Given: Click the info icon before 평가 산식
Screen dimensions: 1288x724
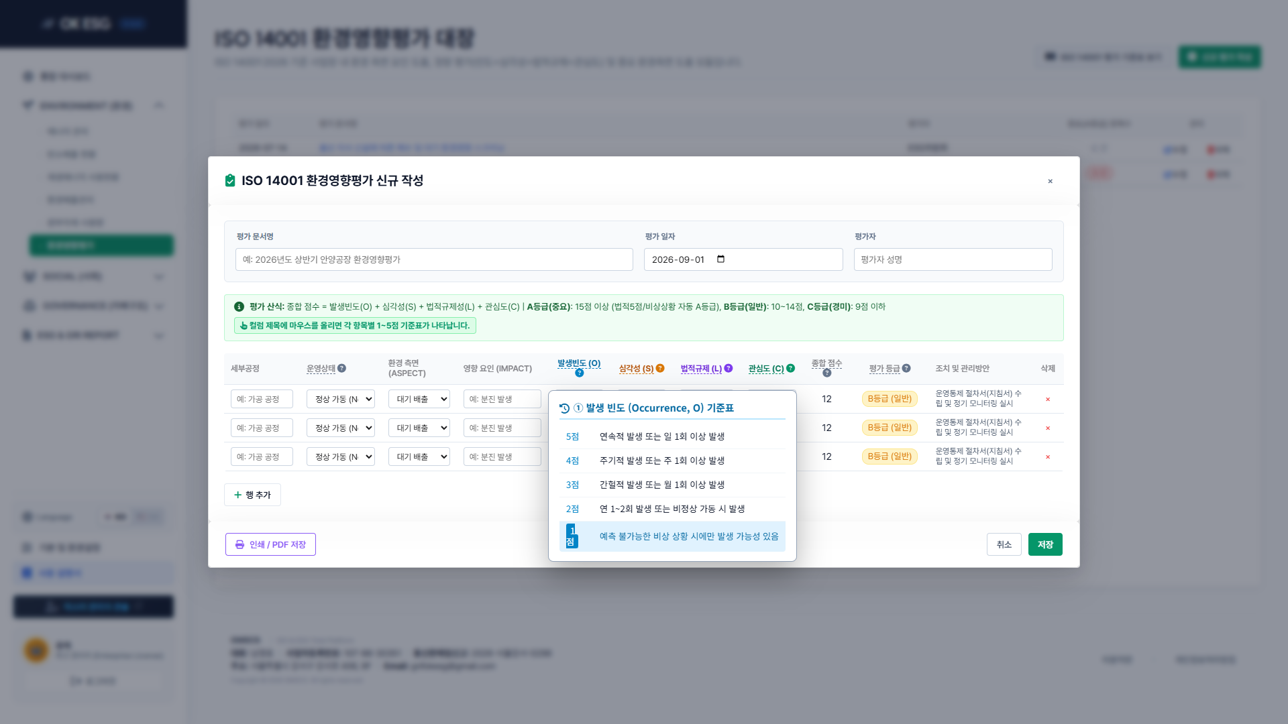Looking at the screenshot, I should [x=239, y=306].
